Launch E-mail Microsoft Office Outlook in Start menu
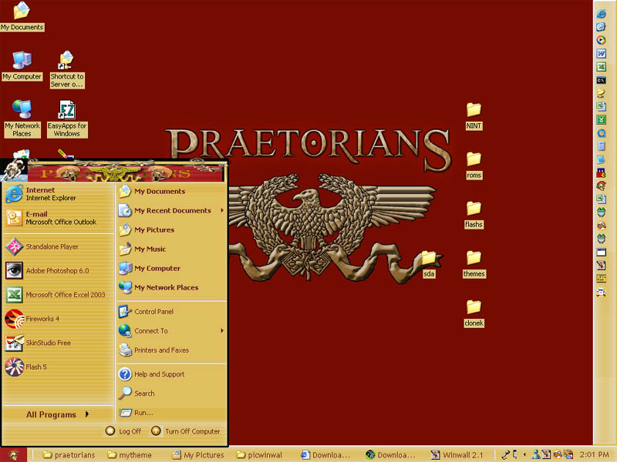The image size is (617, 462). click(x=59, y=218)
